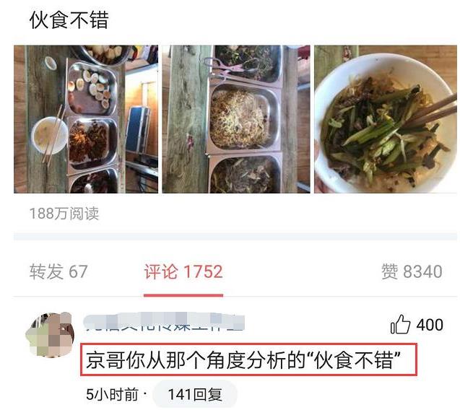Open the third photo of vegetable bowl
This screenshot has height=410, width=460.
point(386,119)
